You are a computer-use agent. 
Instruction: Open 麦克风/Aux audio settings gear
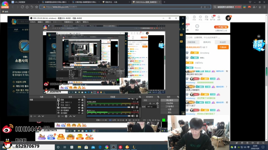coord(137,116)
